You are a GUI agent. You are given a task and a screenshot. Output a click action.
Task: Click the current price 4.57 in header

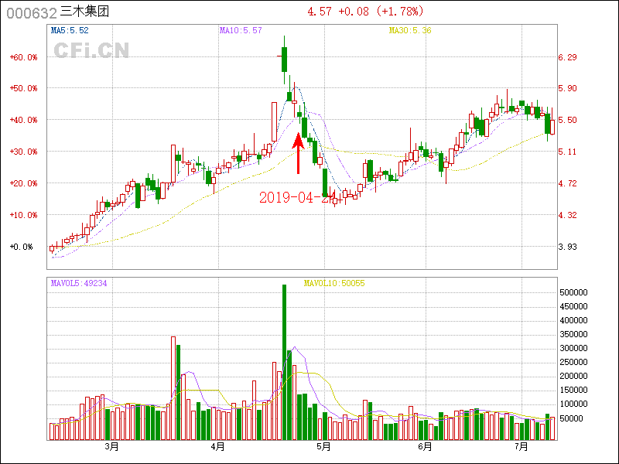tap(320, 12)
